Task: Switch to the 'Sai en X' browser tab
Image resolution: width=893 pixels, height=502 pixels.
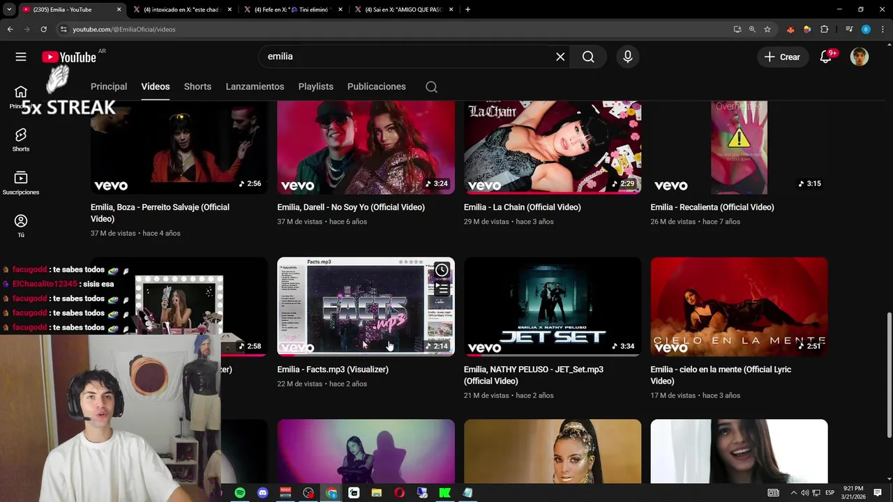Action: point(403,10)
